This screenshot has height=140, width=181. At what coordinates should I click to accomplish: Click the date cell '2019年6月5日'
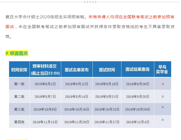pos(45,84)
